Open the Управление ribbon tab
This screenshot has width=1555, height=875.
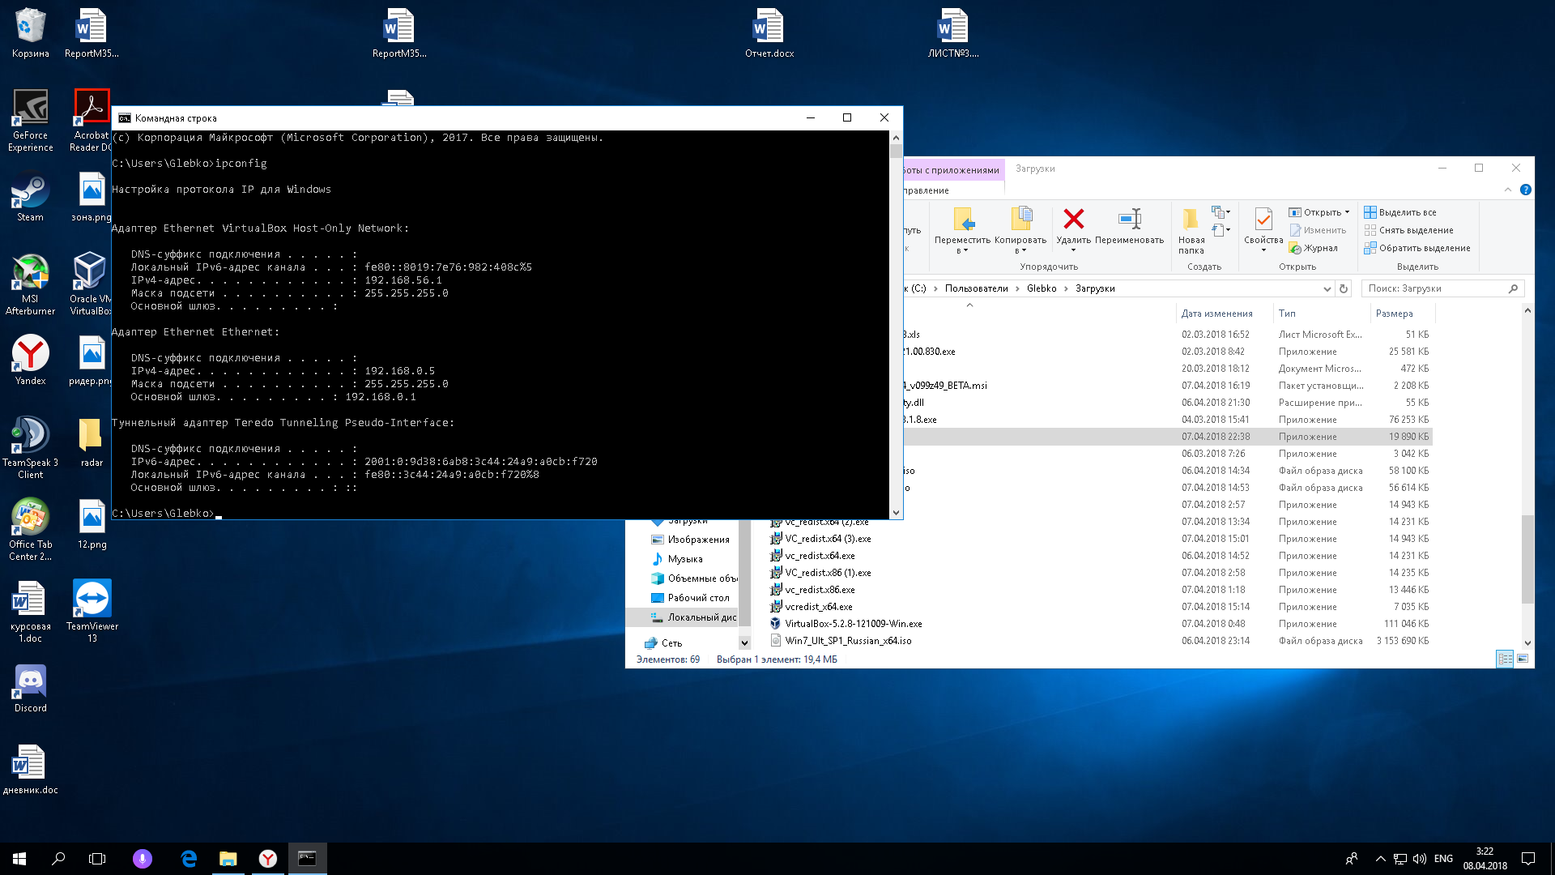[x=926, y=190]
